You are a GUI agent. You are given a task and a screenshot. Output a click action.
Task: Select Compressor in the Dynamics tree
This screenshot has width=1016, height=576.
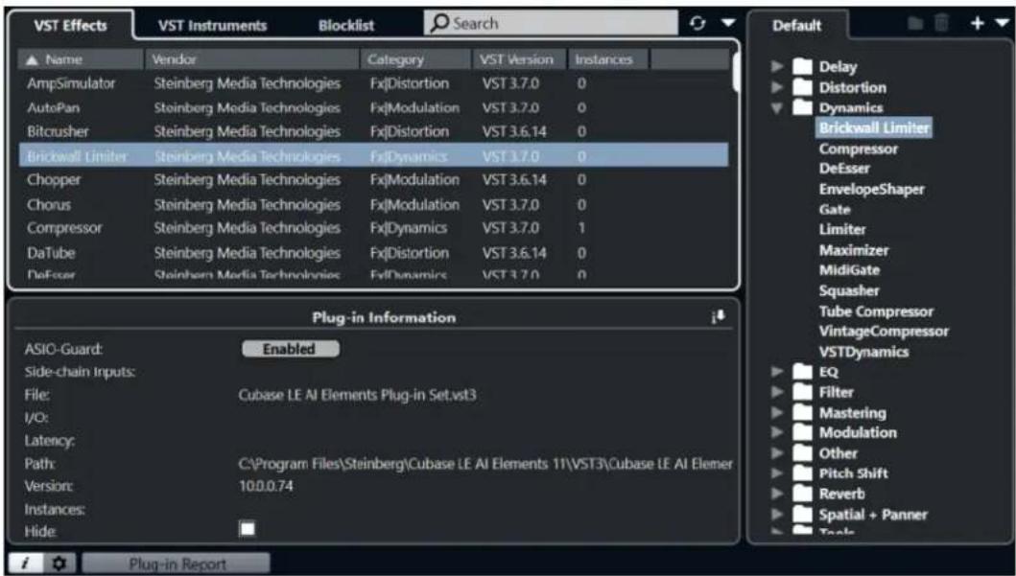(x=858, y=149)
